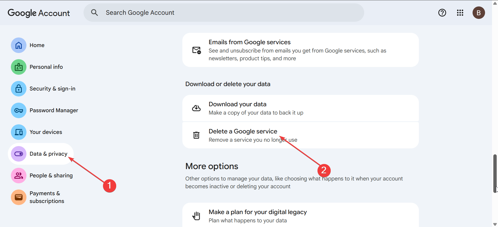Click the search magnifier icon
Image resolution: width=498 pixels, height=227 pixels.
pyautogui.click(x=94, y=13)
